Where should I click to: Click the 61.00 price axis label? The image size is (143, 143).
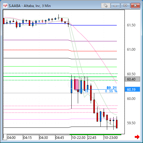131,50
